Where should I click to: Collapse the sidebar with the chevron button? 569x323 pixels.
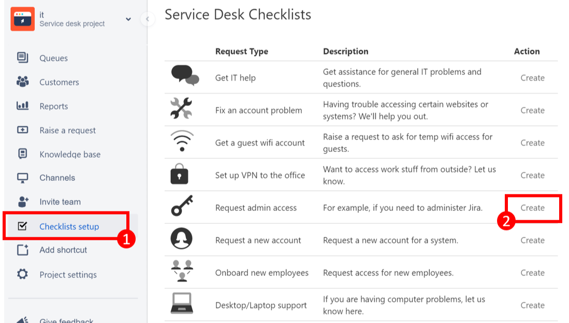click(148, 19)
